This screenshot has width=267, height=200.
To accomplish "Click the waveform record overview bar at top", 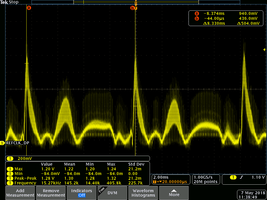I will point(136,2).
